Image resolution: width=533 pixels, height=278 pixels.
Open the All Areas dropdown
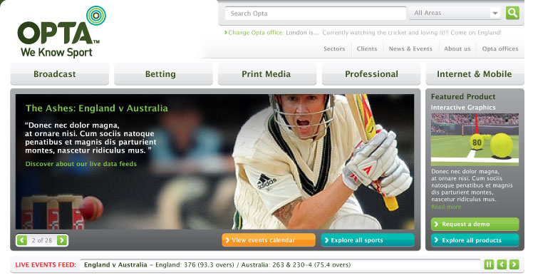coord(455,14)
